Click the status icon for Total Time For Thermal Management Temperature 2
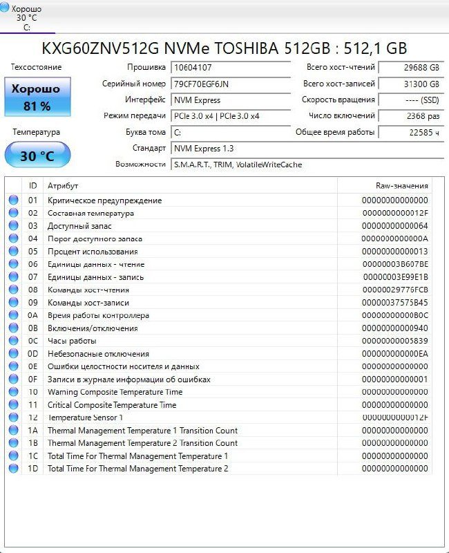Screen dimensions: 449x553 [13, 469]
